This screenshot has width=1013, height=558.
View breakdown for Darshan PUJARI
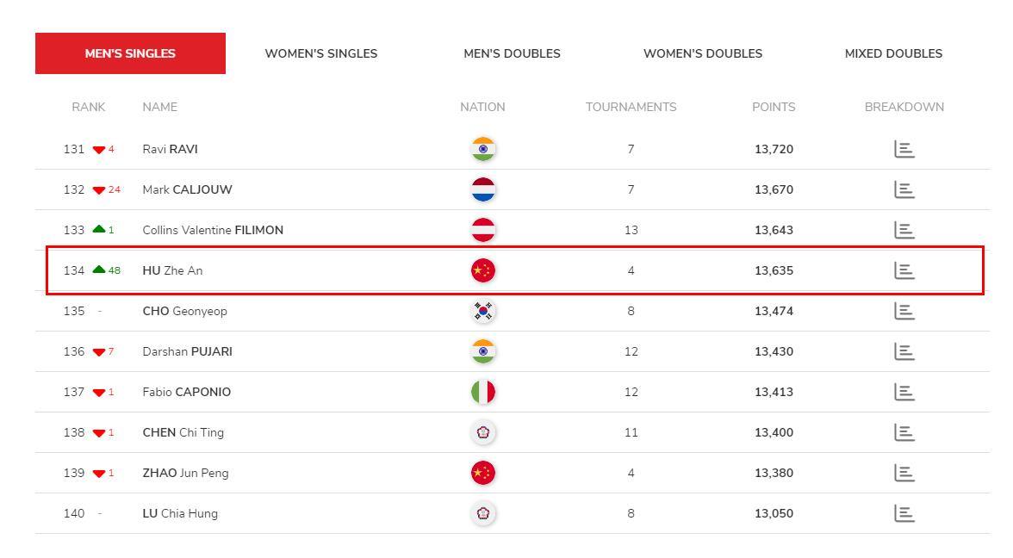[904, 351]
